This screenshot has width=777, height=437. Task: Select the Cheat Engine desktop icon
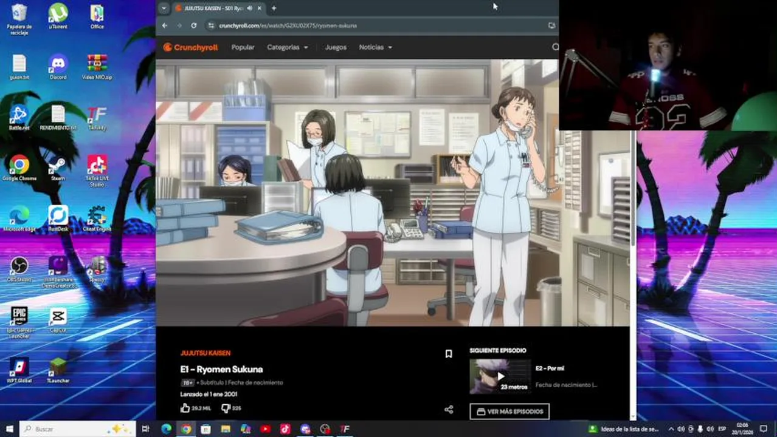pos(97,218)
